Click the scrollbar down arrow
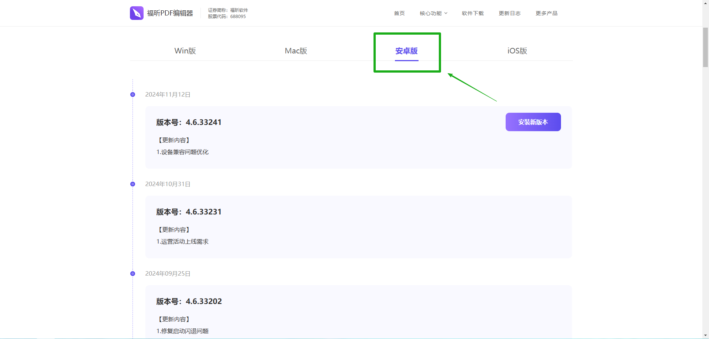The height and width of the screenshot is (339, 709). click(x=705, y=336)
